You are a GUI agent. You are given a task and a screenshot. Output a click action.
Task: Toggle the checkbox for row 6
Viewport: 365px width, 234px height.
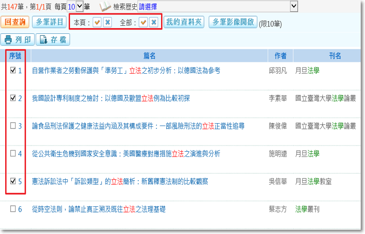13,209
